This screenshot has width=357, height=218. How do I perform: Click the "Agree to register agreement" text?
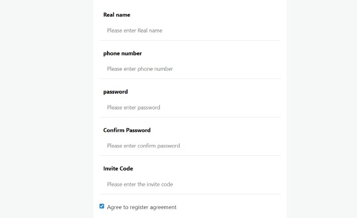(x=141, y=207)
